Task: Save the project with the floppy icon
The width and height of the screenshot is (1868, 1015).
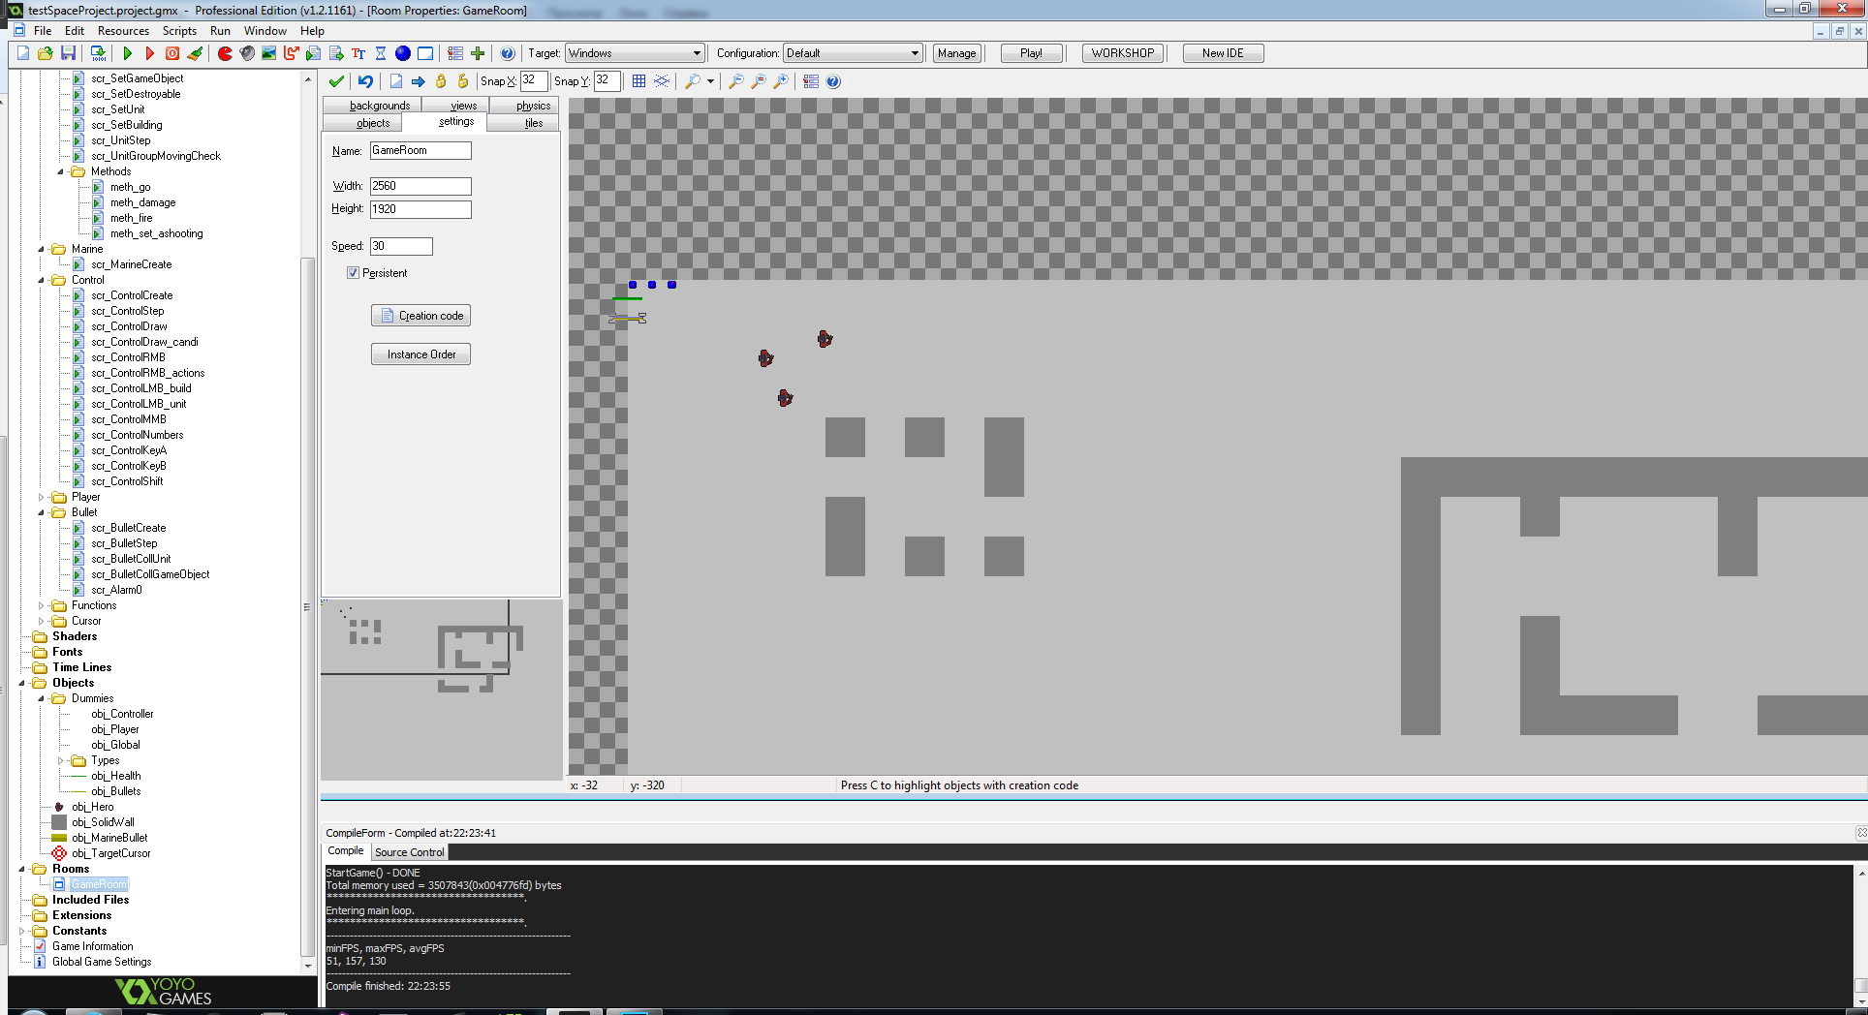Action: 68,53
